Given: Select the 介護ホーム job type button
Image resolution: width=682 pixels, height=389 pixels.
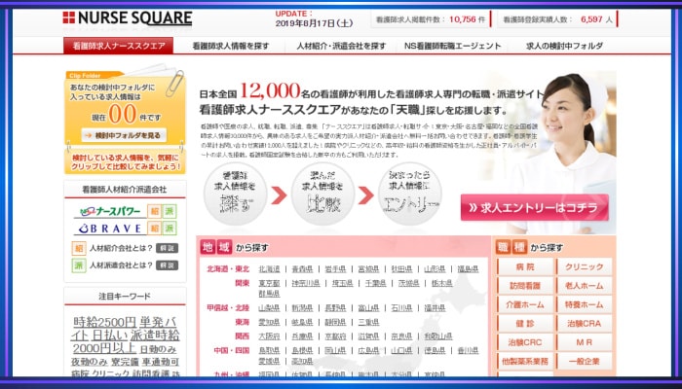Looking at the screenshot, I should (525, 304).
